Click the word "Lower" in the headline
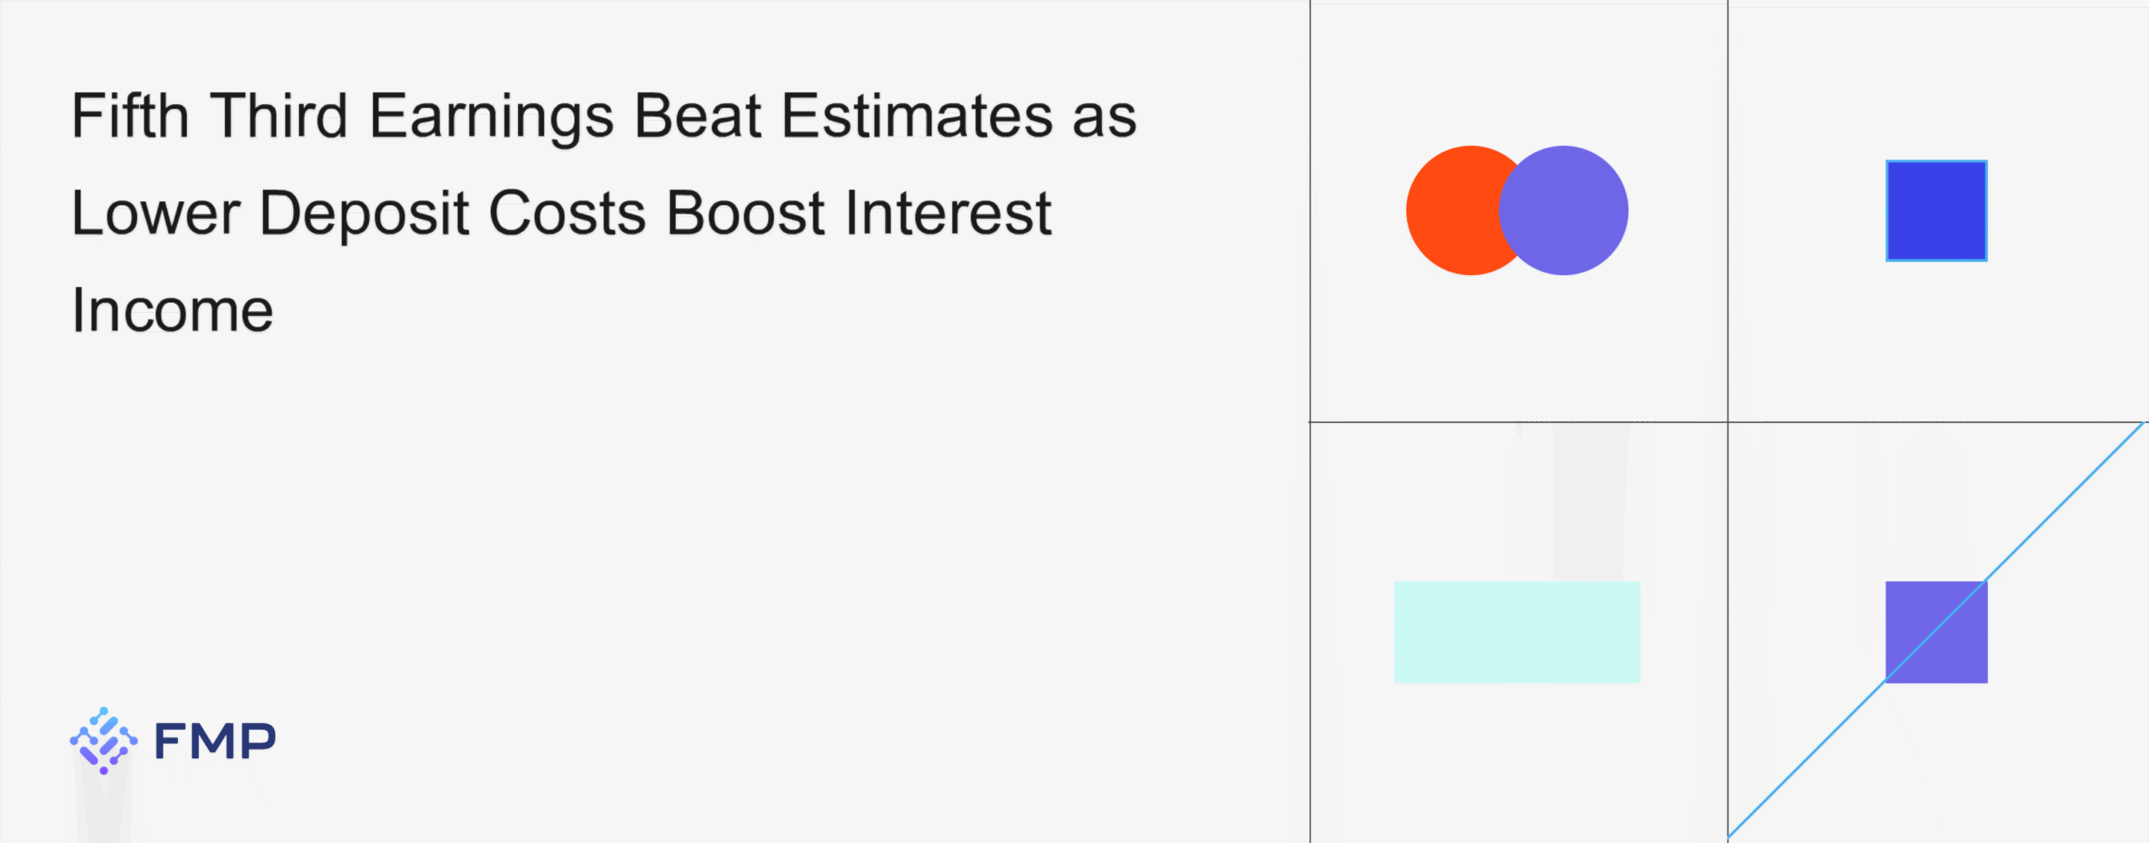The height and width of the screenshot is (843, 2149). (156, 213)
